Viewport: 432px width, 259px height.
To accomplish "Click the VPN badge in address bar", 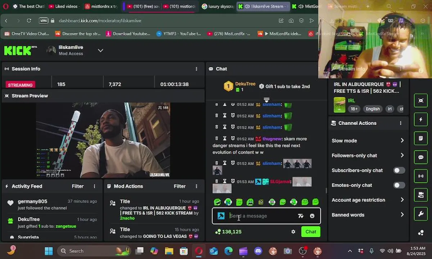I will [43, 21].
